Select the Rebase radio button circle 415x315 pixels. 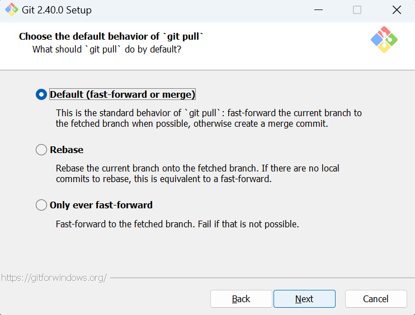41,150
